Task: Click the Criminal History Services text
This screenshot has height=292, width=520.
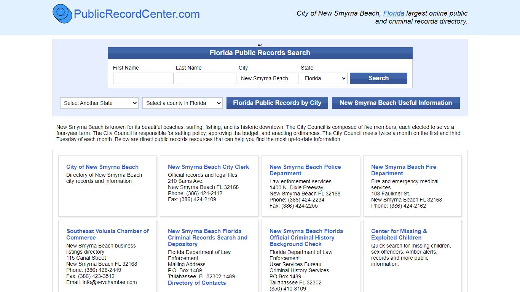Action: [x=299, y=270]
